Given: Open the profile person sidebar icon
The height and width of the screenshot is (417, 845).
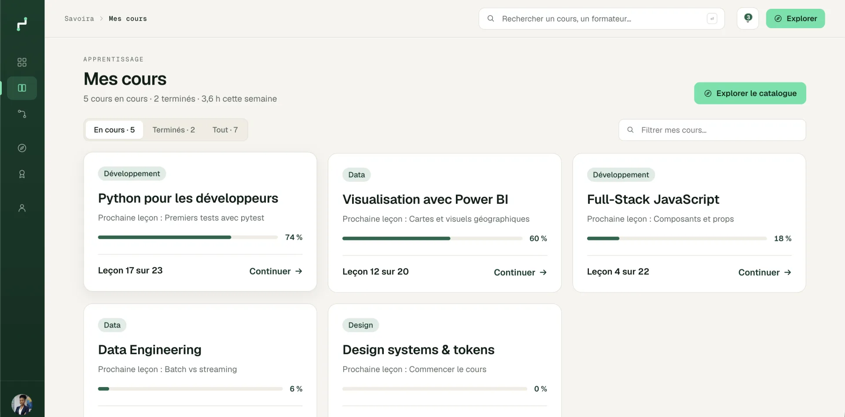Looking at the screenshot, I should (x=22, y=208).
